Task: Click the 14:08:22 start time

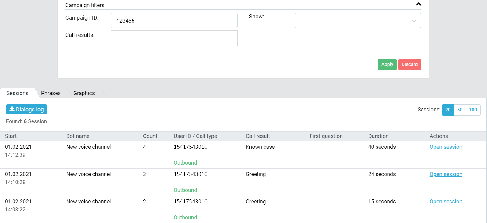Action: point(15,210)
